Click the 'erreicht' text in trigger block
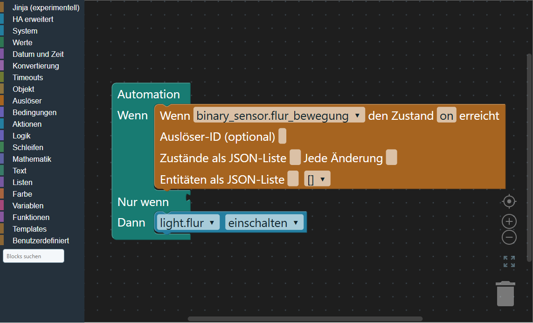Viewport: 533px width, 323px height. 479,116
